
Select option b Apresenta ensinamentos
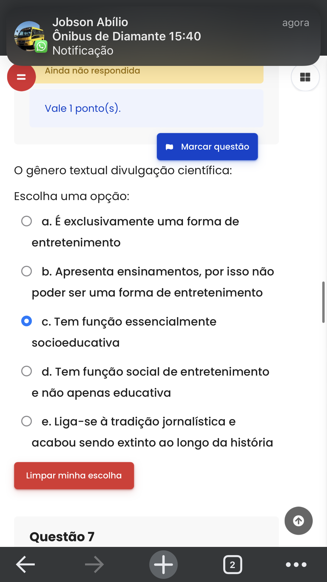[x=27, y=271]
